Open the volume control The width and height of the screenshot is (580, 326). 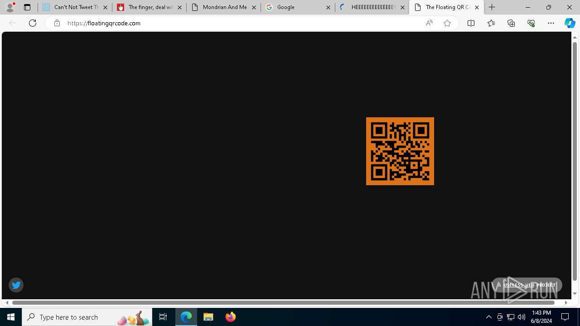[x=522, y=317]
